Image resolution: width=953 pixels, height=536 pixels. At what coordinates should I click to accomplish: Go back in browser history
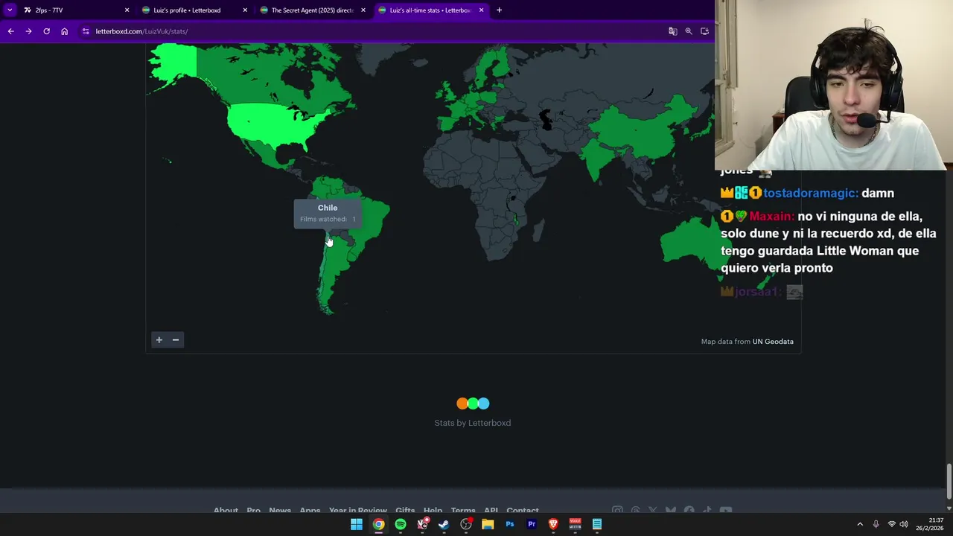pos(10,31)
